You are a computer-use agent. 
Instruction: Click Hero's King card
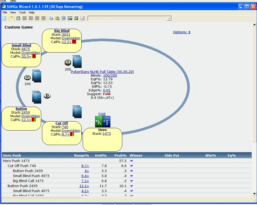99,122
